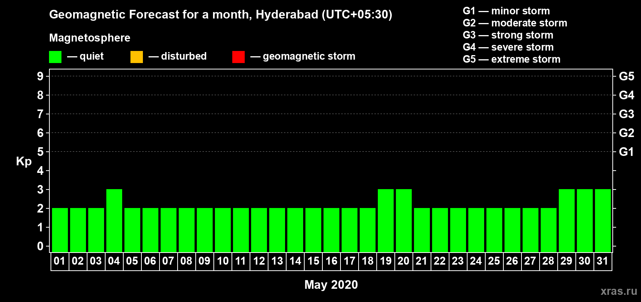Click the G1 label on right axis
The width and height of the screenshot is (641, 302).
click(627, 152)
